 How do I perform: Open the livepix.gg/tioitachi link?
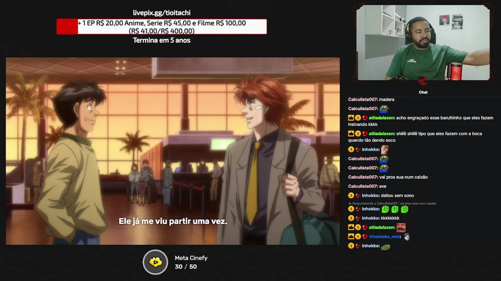click(x=162, y=13)
